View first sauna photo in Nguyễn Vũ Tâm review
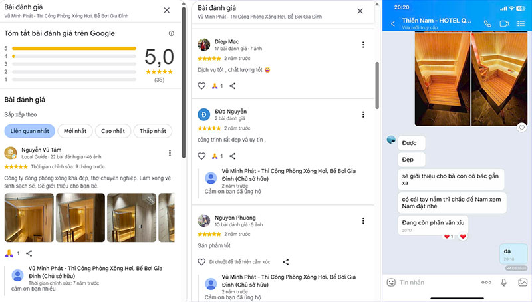The image size is (532, 302). pyautogui.click(x=29, y=218)
